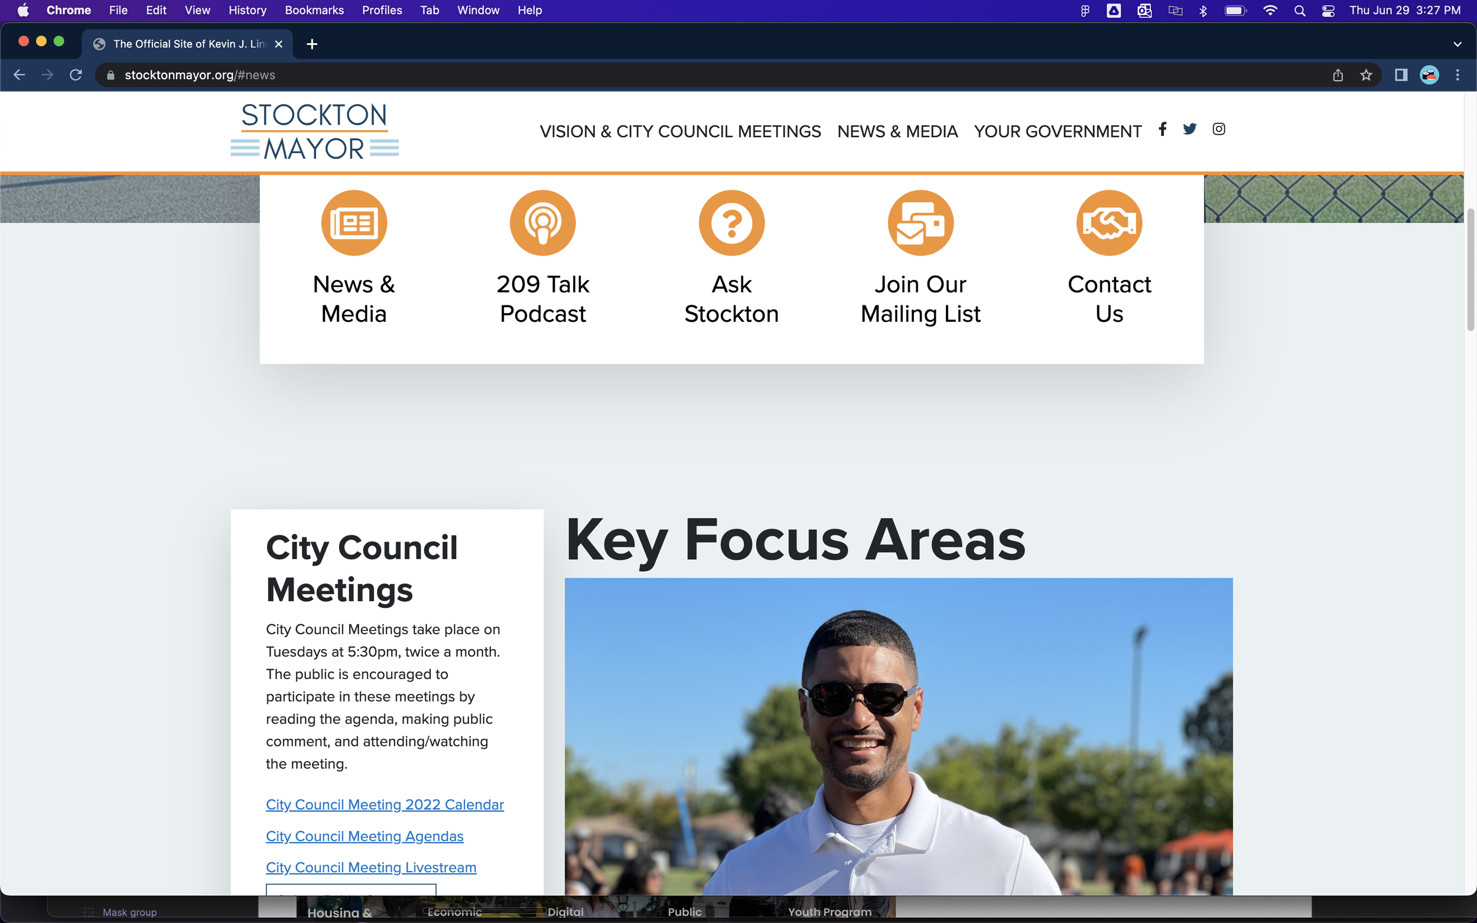The height and width of the screenshot is (923, 1477).
Task: Select the Your Government nav item
Action: pyautogui.click(x=1057, y=131)
